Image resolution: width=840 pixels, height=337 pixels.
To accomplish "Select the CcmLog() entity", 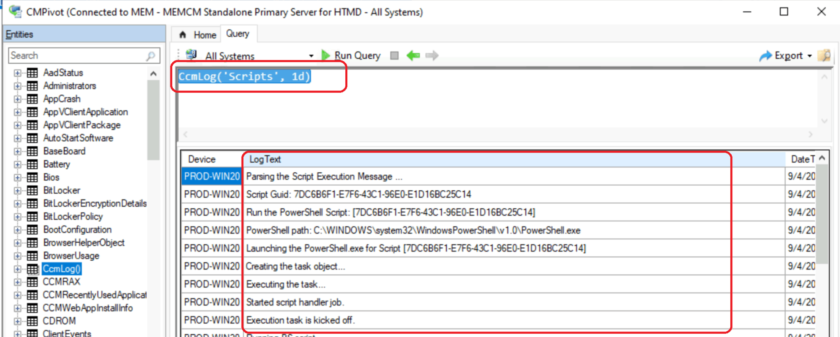I will [62, 269].
